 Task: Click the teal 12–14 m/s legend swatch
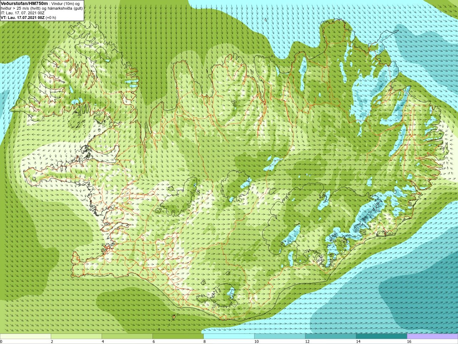(x=331, y=336)
